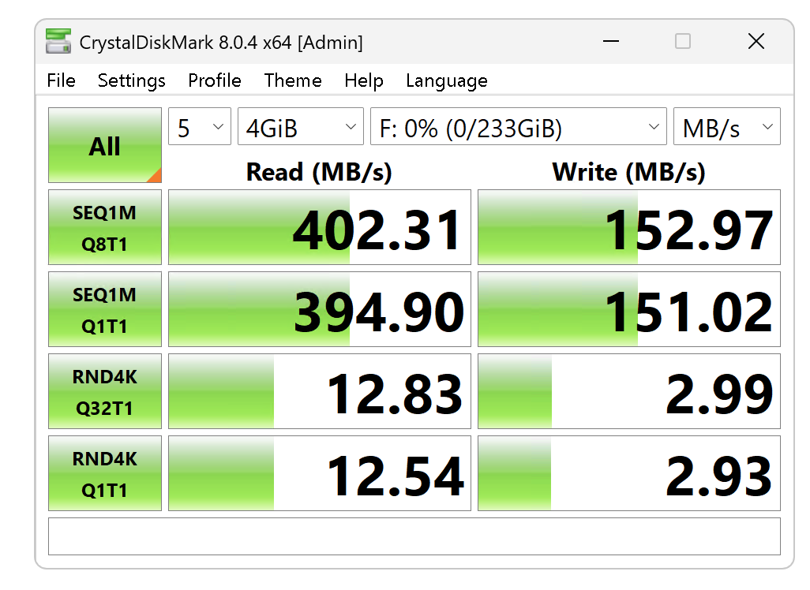
Task: Open the Settings menu
Action: [131, 80]
